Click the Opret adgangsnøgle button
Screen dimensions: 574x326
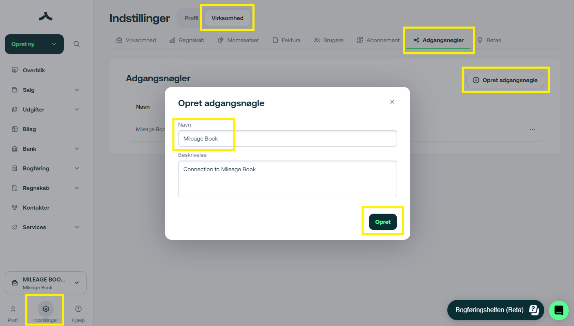505,80
